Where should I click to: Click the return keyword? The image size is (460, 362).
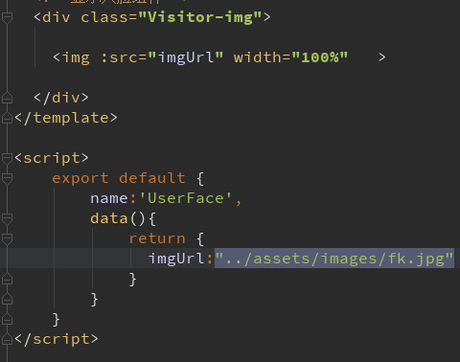coord(157,238)
